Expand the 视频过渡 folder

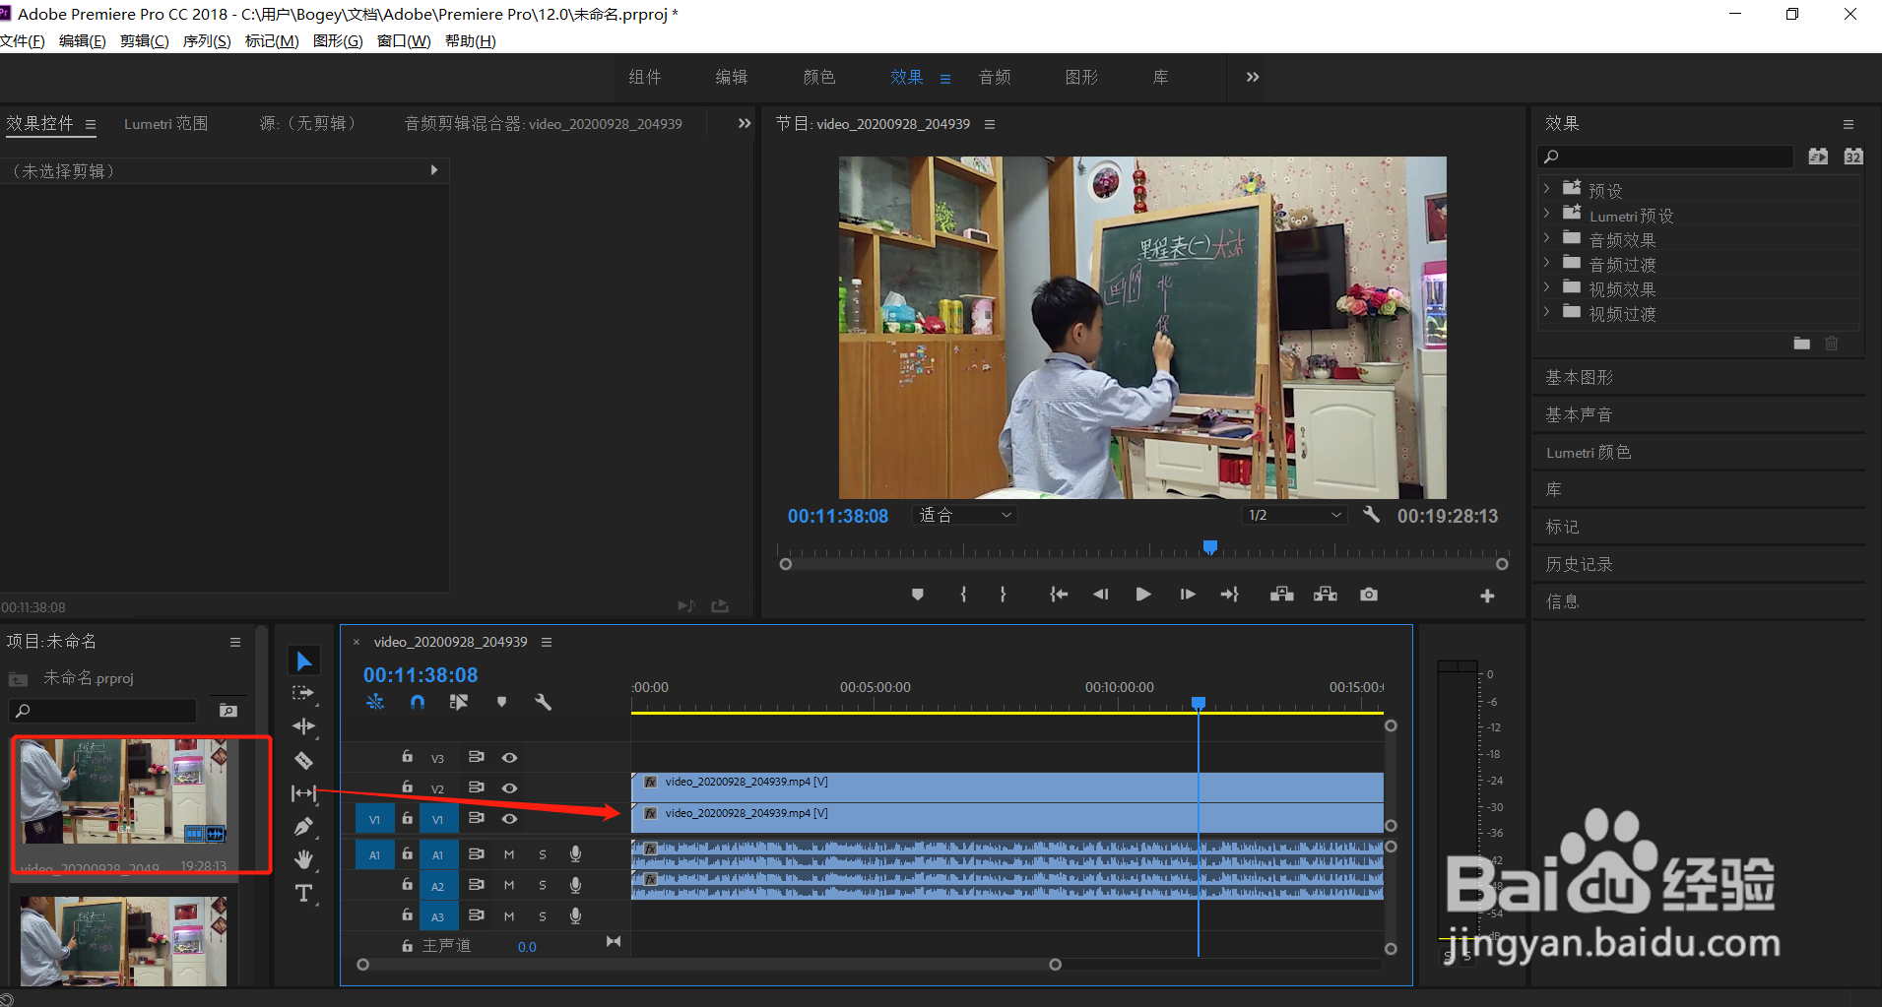coord(1547,311)
